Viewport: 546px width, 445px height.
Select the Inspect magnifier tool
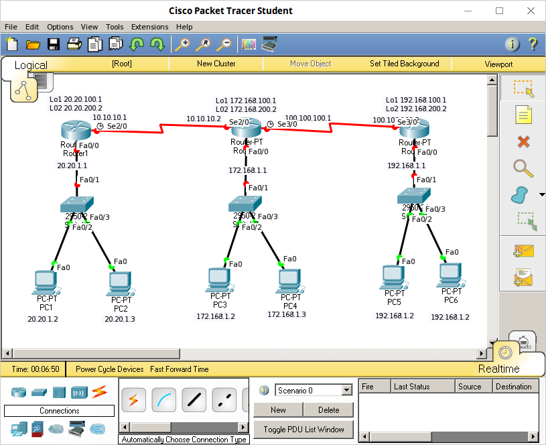(523, 168)
